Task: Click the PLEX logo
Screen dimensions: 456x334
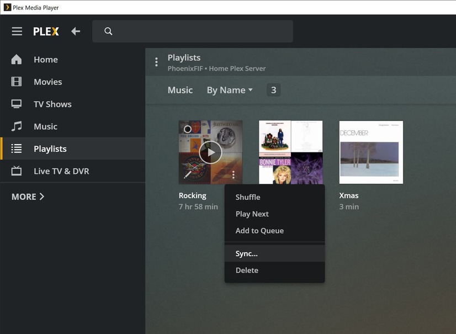Action: pyautogui.click(x=46, y=31)
